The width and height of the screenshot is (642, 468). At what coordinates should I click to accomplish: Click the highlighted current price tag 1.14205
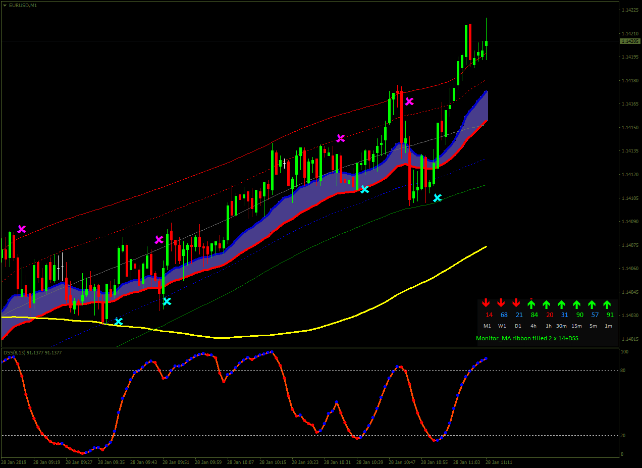tap(630, 41)
